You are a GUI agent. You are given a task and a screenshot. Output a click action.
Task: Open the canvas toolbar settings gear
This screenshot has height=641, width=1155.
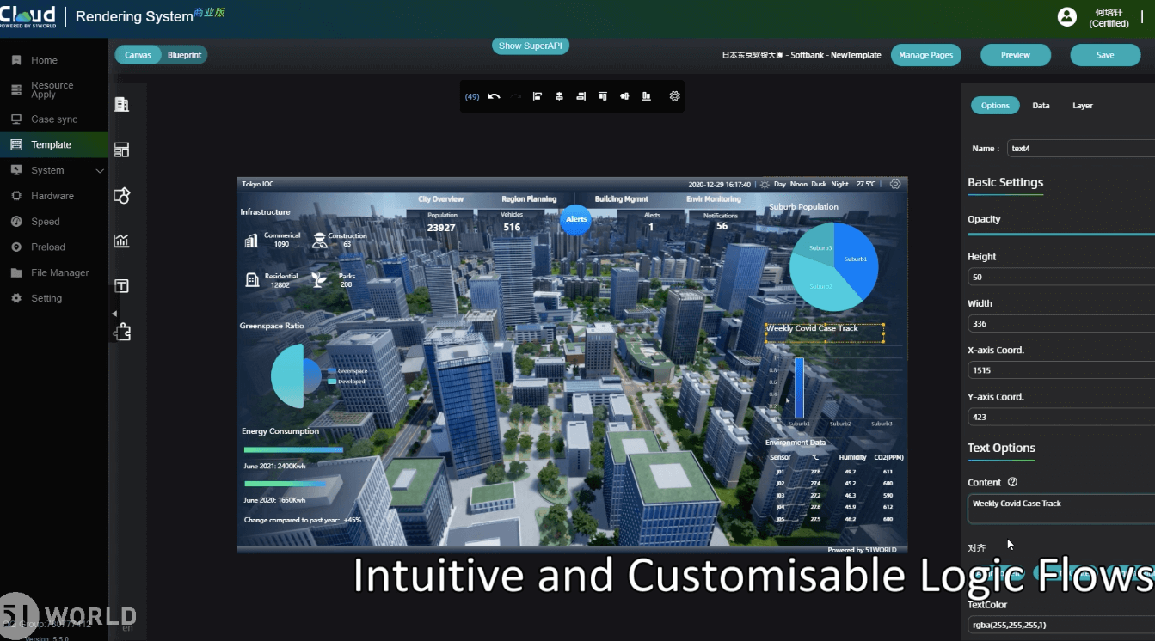coord(675,96)
